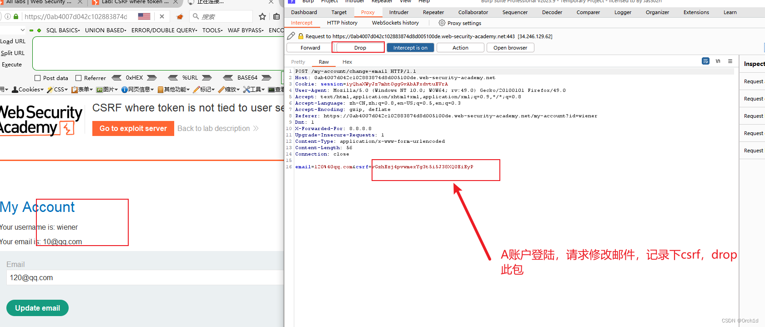Image resolution: width=765 pixels, height=327 pixels.
Task: Open the HackBar chevron dropdown
Action: click(x=23, y=30)
